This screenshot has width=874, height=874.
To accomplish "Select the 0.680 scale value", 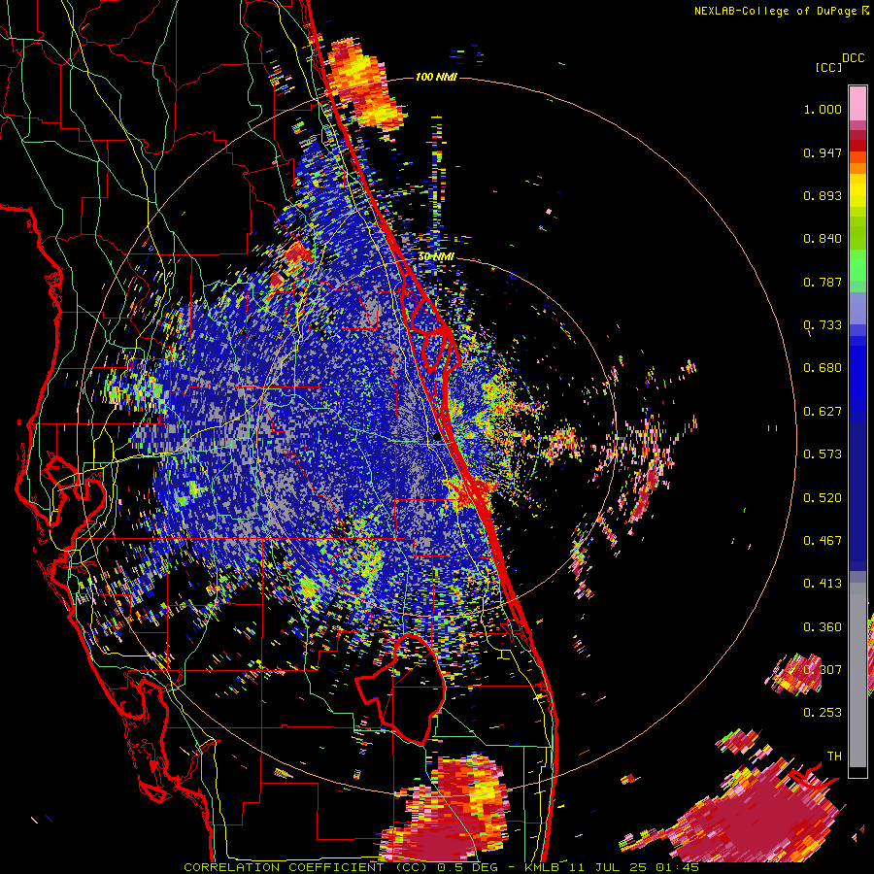I will pyautogui.click(x=823, y=368).
